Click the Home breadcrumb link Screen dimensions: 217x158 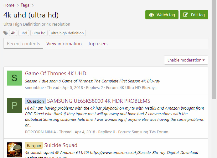tap(9, 5)
